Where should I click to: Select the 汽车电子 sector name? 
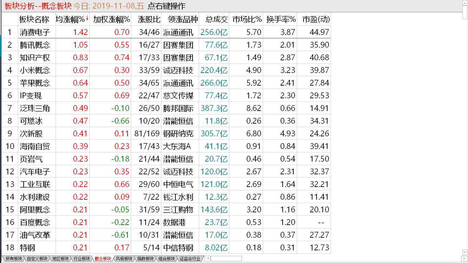pos(35,172)
